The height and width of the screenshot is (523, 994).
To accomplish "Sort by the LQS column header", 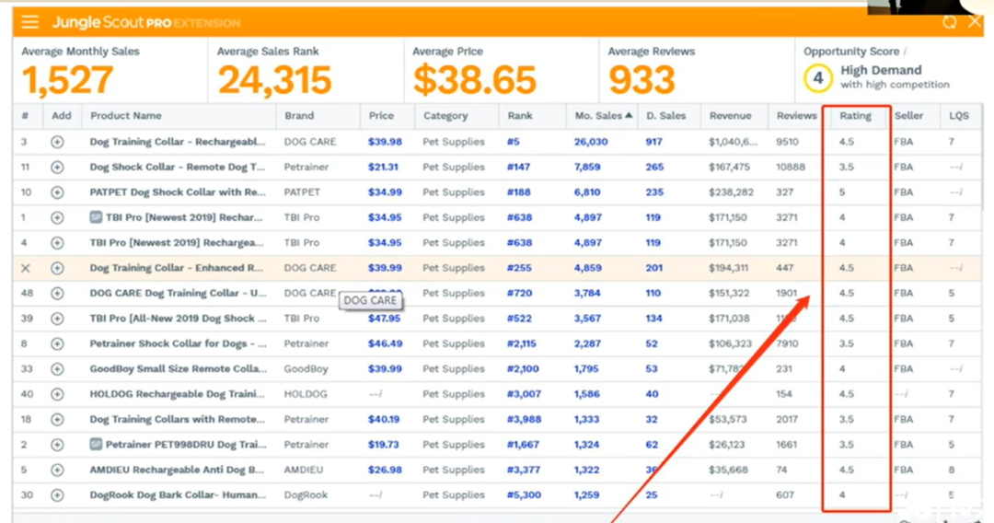I will click(x=958, y=115).
